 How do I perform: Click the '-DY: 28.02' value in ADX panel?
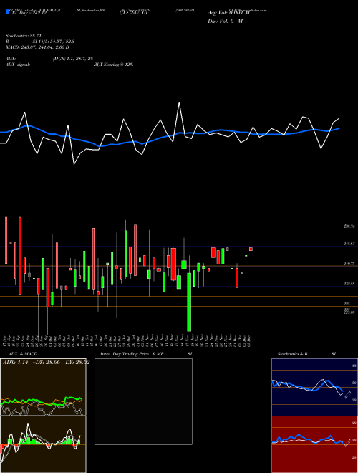(77, 363)
